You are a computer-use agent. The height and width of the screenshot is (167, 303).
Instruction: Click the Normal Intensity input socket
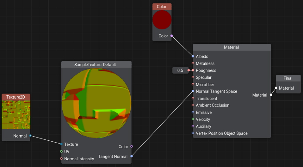61,158
